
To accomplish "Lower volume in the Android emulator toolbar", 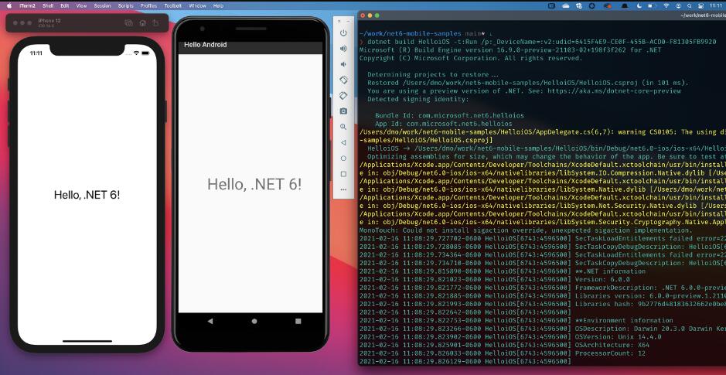I will tap(343, 64).
